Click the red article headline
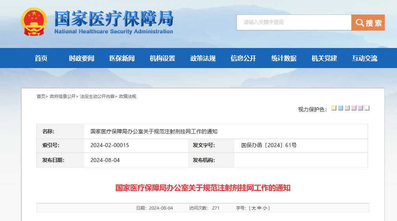Viewport: 397px width, 221px height. [x=203, y=188]
